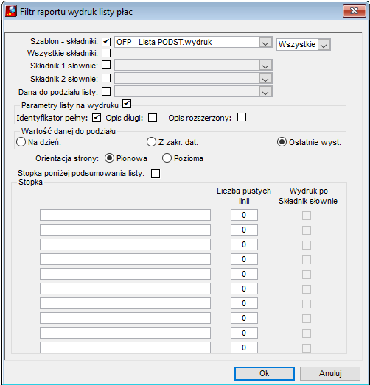Open the Wszystkie dropdown
The image size is (370, 385).
click(x=324, y=45)
